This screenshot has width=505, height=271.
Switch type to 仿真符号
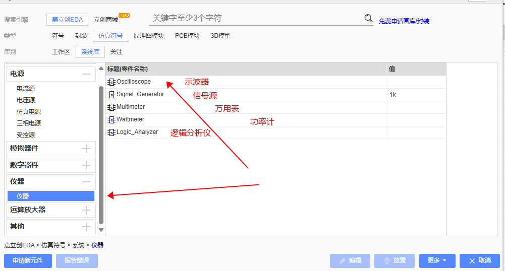[110, 36]
